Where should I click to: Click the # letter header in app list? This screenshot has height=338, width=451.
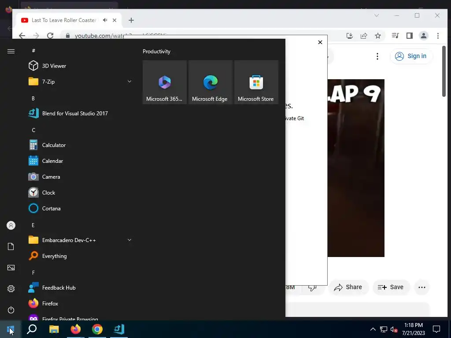pos(33,51)
